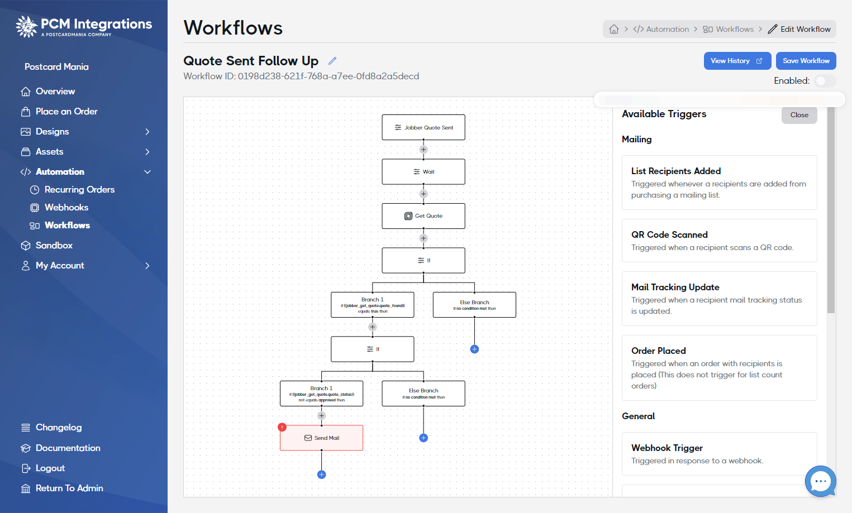The height and width of the screenshot is (513, 852).
Task: Open the Overview page
Action: pos(55,91)
